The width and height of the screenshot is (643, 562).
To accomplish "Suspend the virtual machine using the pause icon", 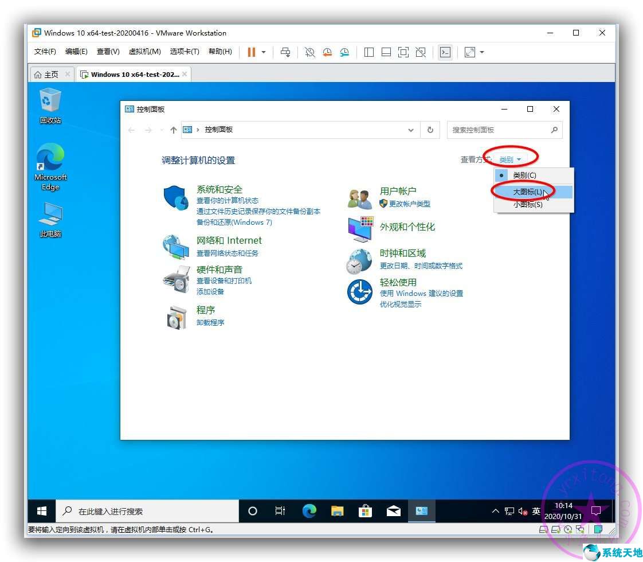I will [251, 52].
